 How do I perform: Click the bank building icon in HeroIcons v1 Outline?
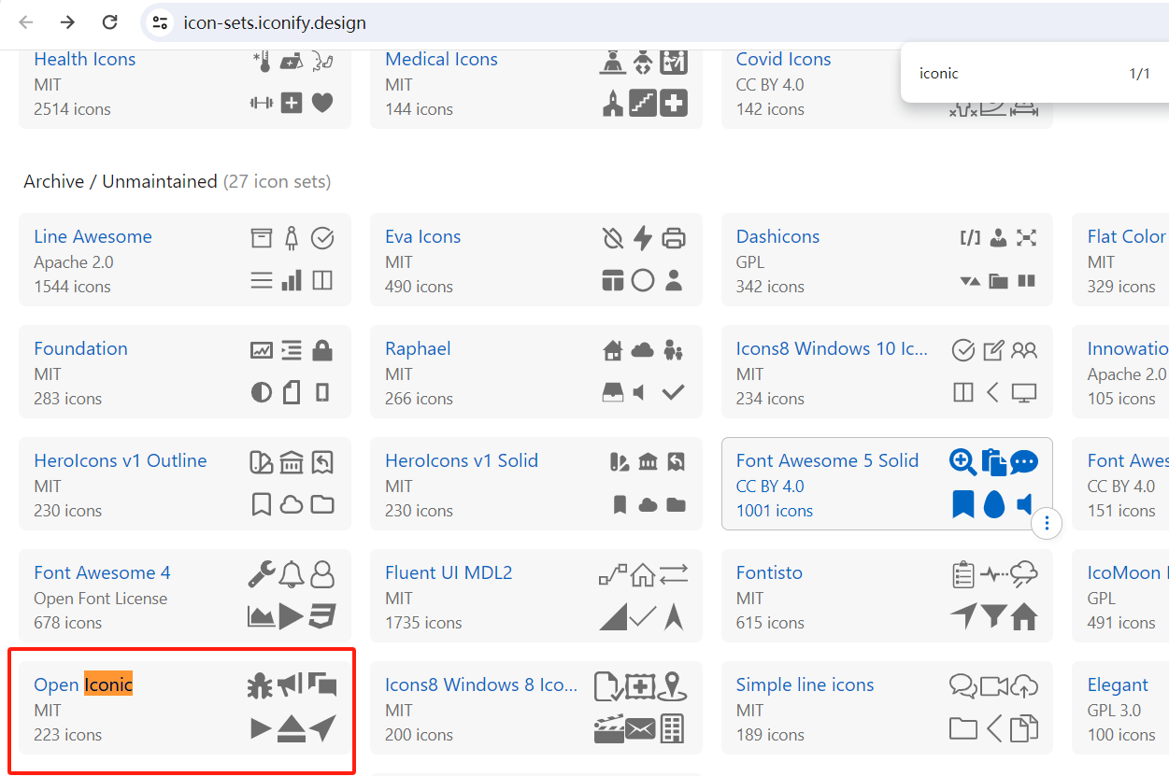click(x=292, y=462)
